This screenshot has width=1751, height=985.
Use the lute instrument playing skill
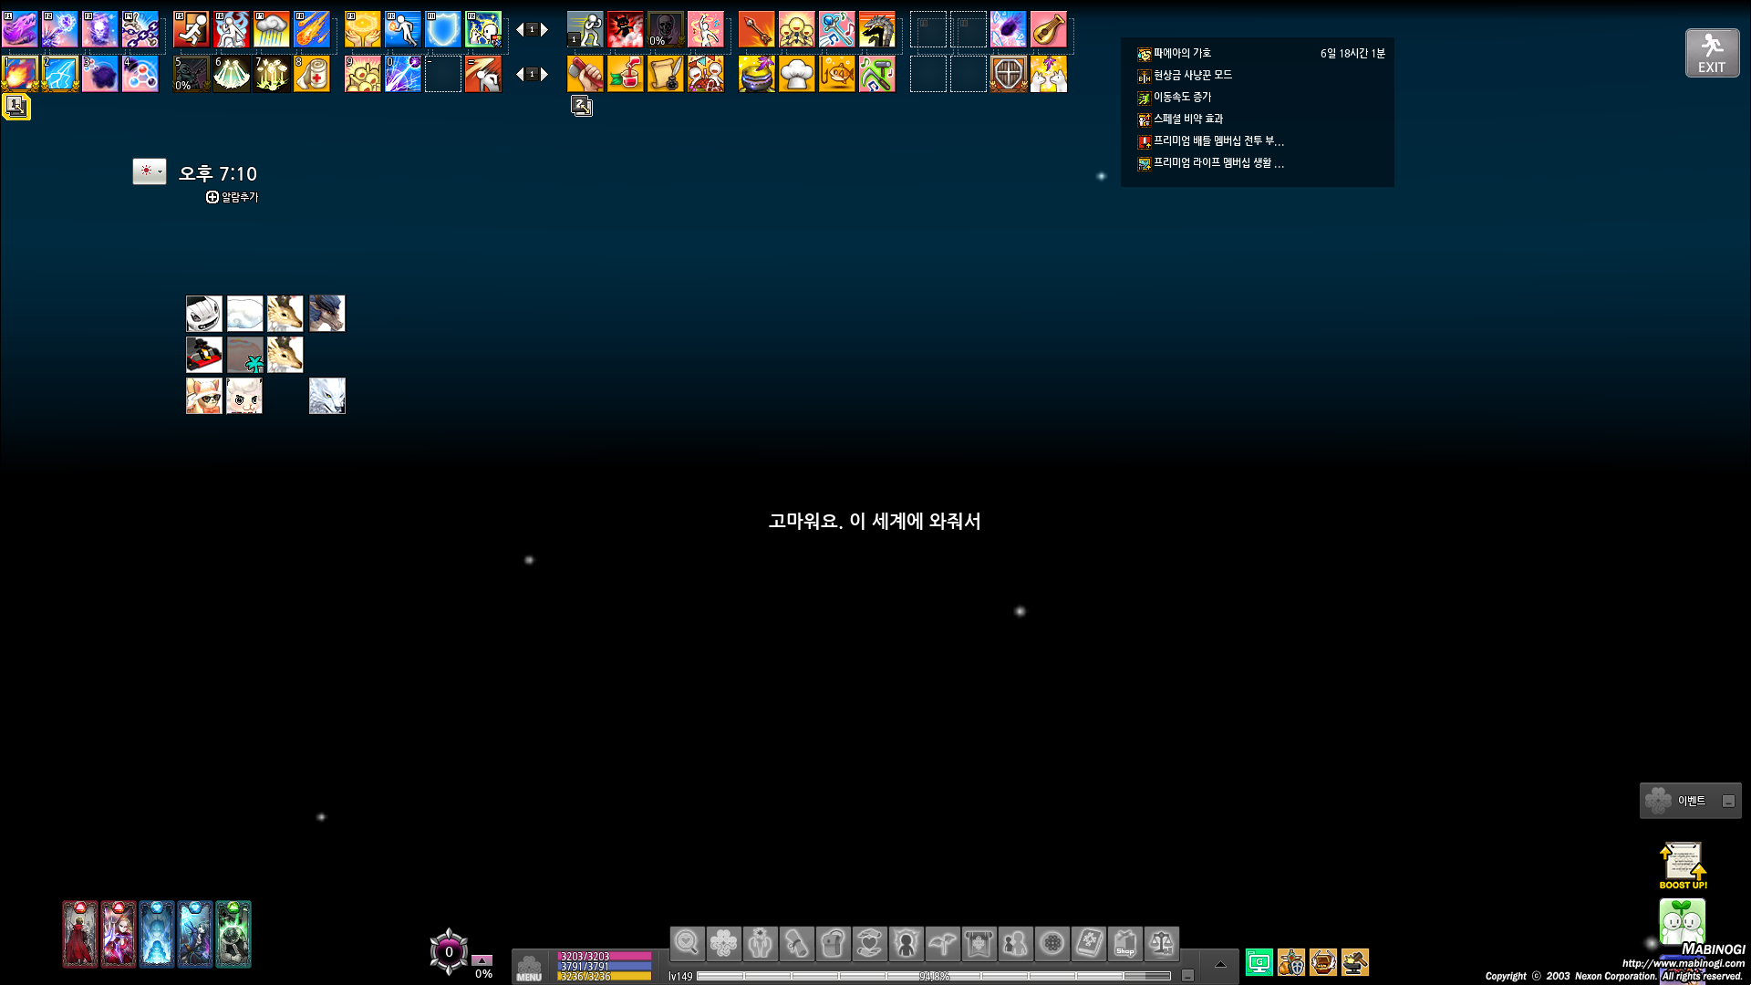coord(1048,29)
